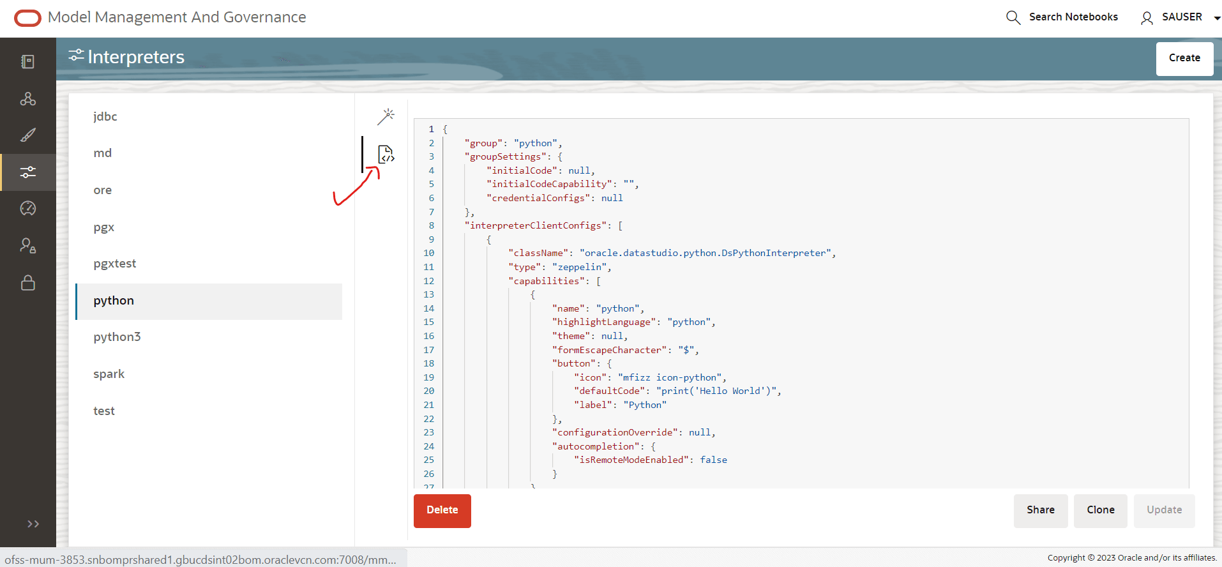This screenshot has height=567, width=1222.
Task: Click the copyright notice text
Action: point(1132,558)
